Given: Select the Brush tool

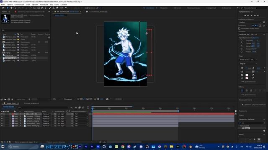Looking at the screenshot, I should point(50,8).
